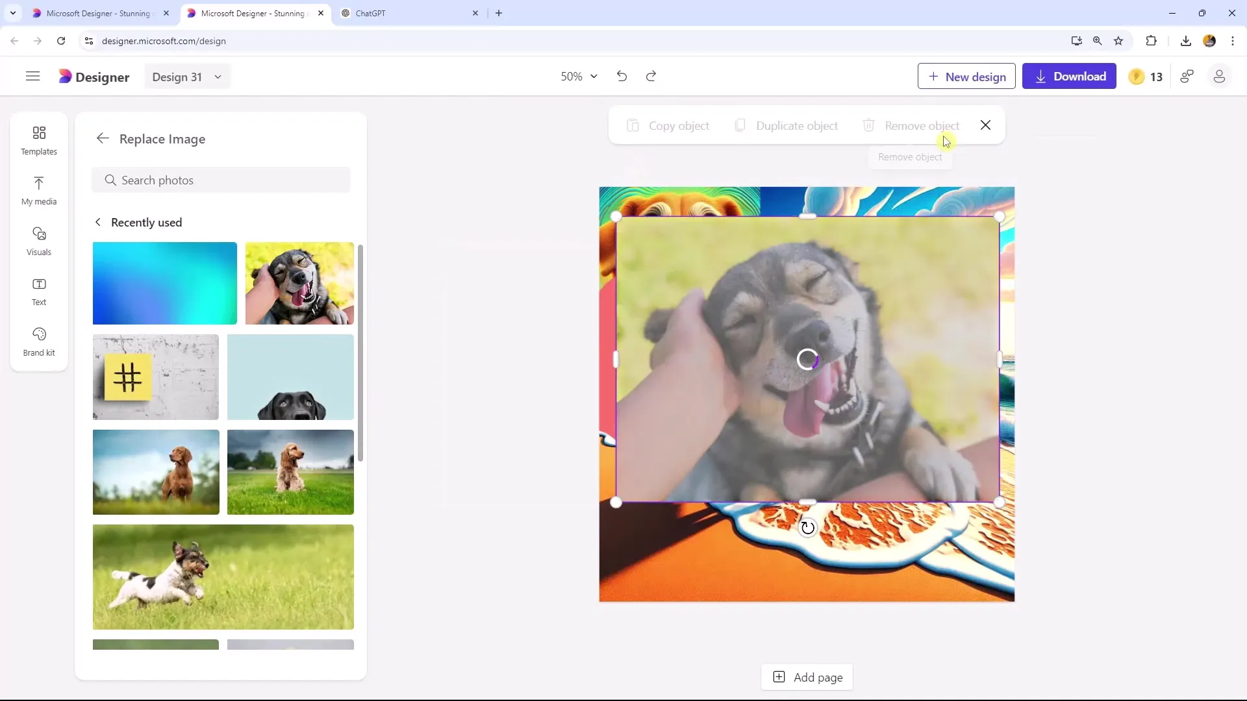
Task: Select the black Labrador dog thumbnail
Action: (x=290, y=378)
